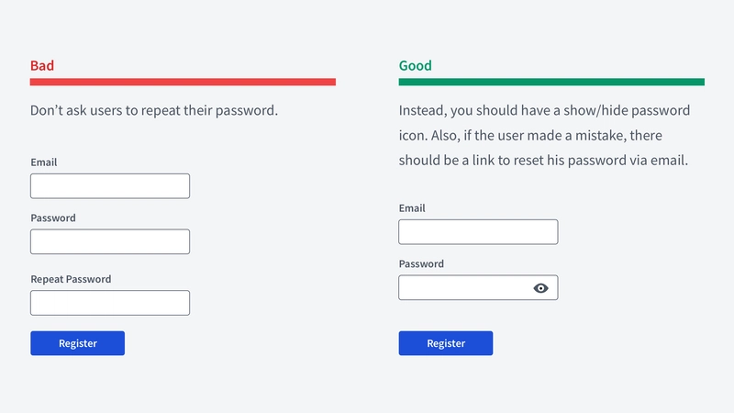The width and height of the screenshot is (734, 413).
Task: Click the Password label in Good form
Action: click(x=421, y=263)
